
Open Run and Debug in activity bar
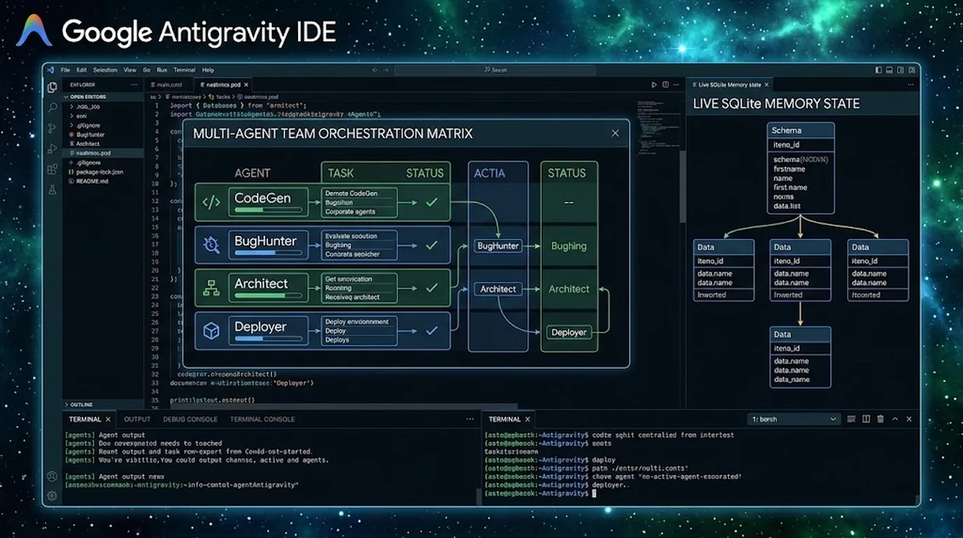pyautogui.click(x=52, y=149)
